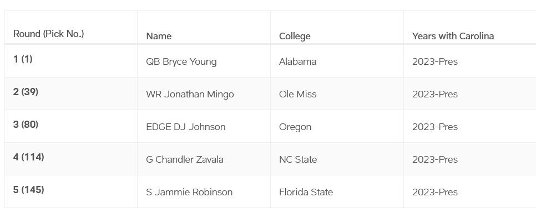Click 2023-Pres in Bryce Young's row

pos(435,61)
